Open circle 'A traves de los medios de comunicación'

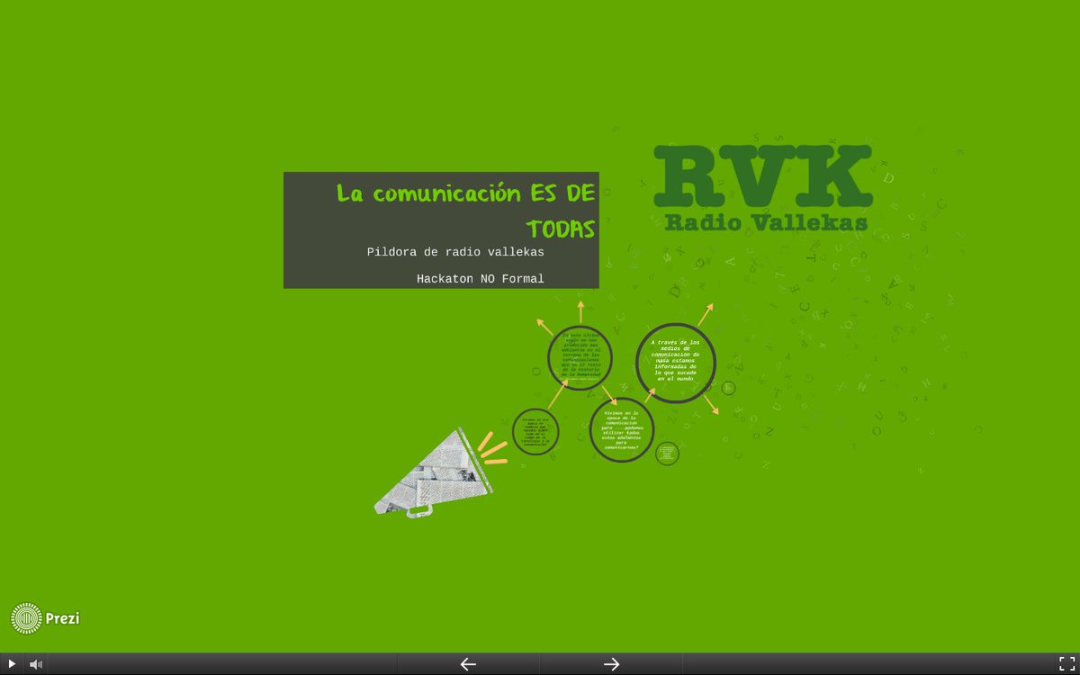676,363
